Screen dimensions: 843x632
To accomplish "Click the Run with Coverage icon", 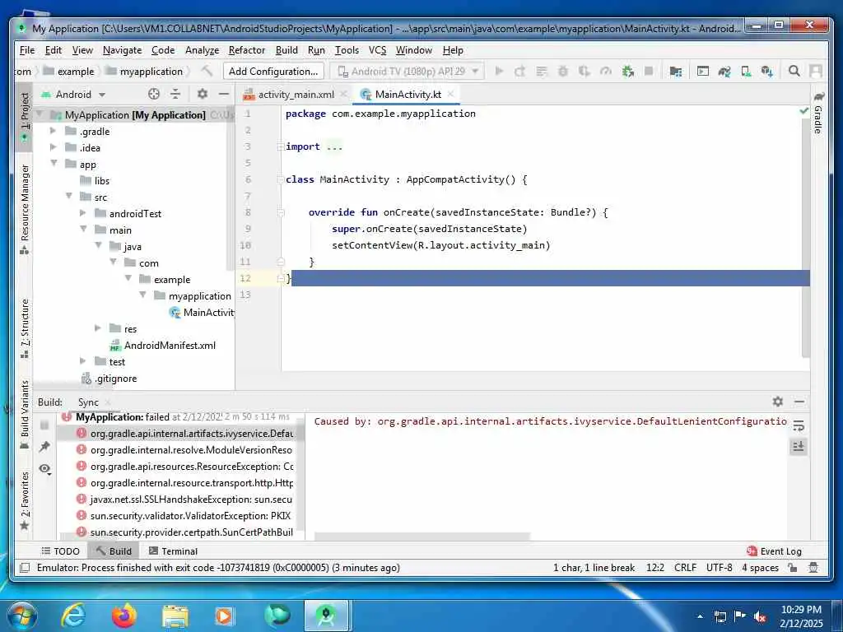I will (x=585, y=71).
